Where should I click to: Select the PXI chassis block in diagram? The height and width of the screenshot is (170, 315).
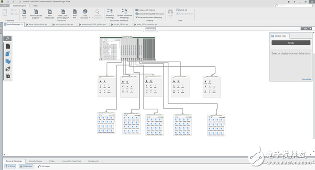(127, 48)
